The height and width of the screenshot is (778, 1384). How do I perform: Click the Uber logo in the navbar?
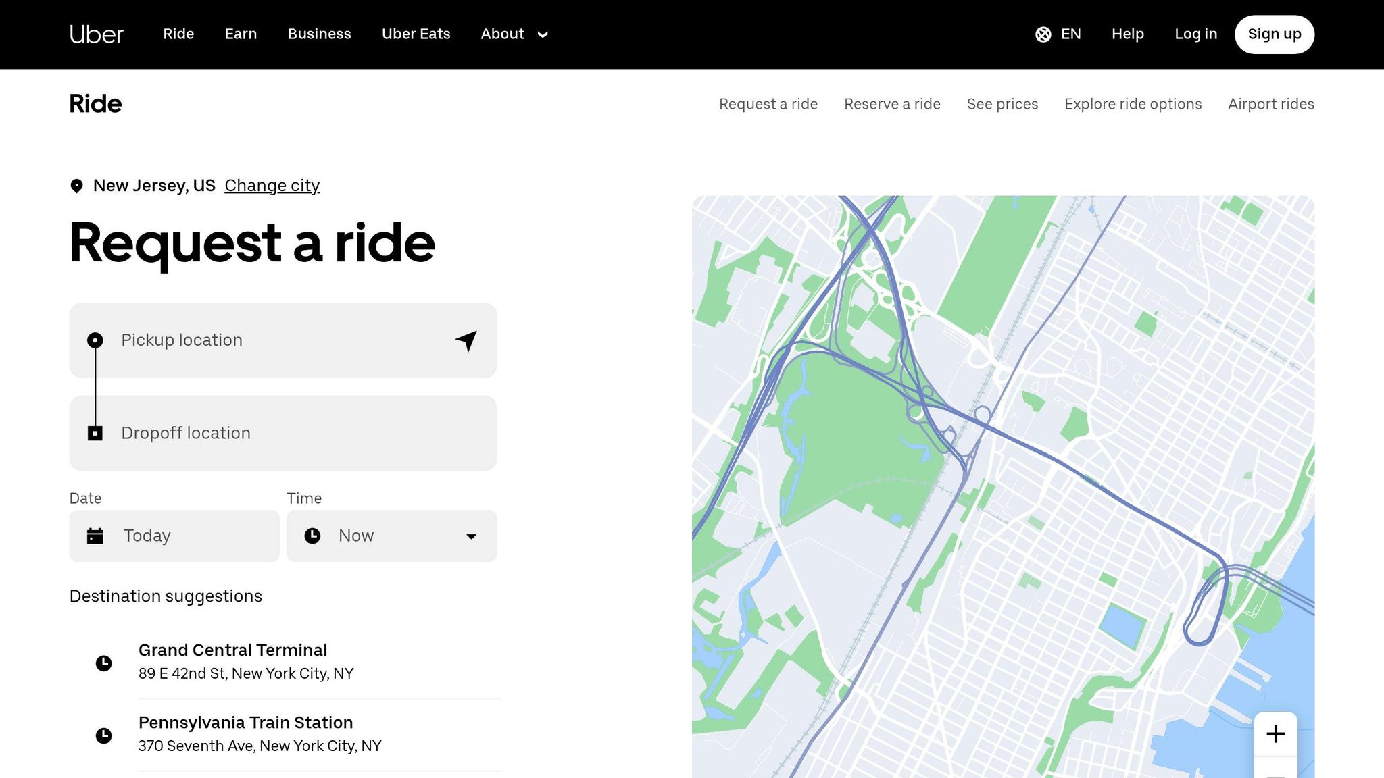click(96, 34)
